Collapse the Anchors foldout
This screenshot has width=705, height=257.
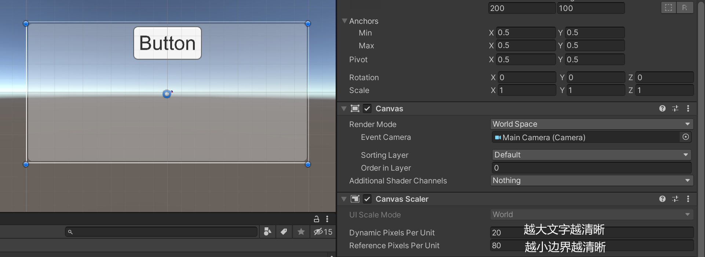point(344,21)
